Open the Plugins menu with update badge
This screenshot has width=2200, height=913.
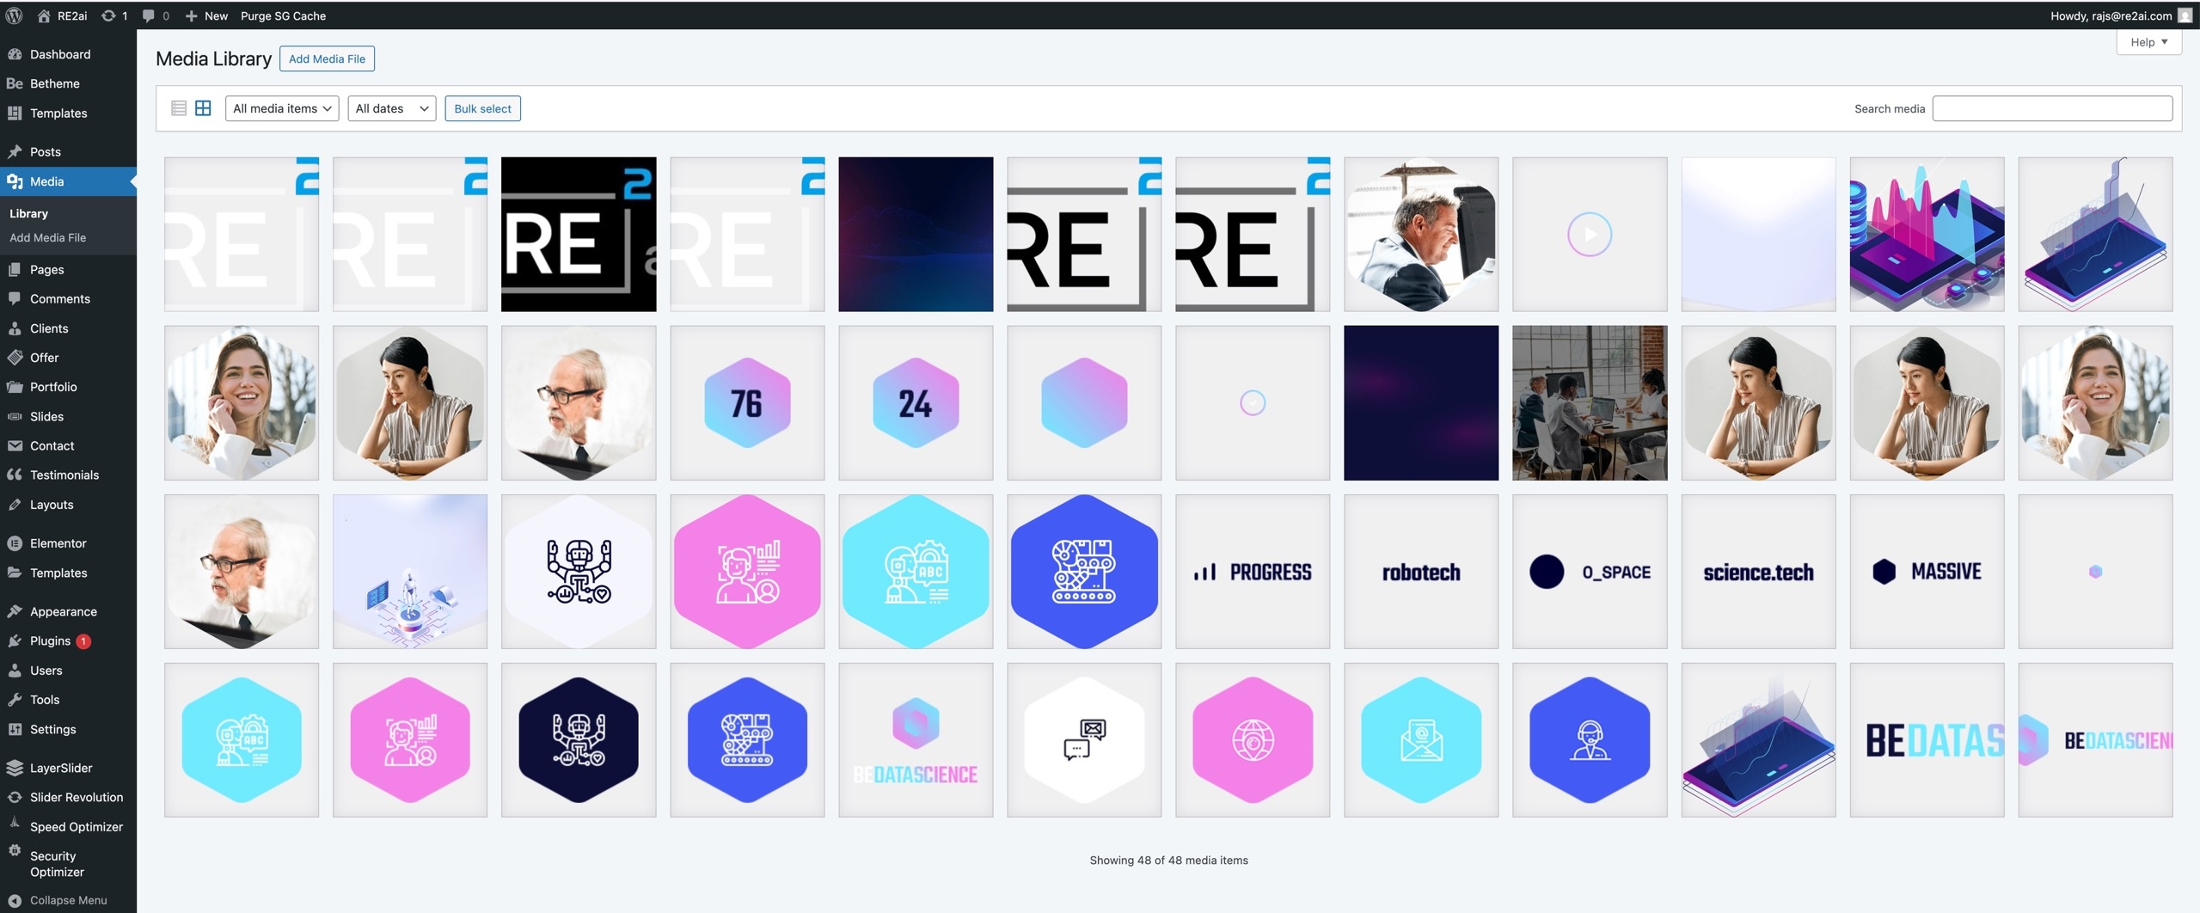click(50, 640)
